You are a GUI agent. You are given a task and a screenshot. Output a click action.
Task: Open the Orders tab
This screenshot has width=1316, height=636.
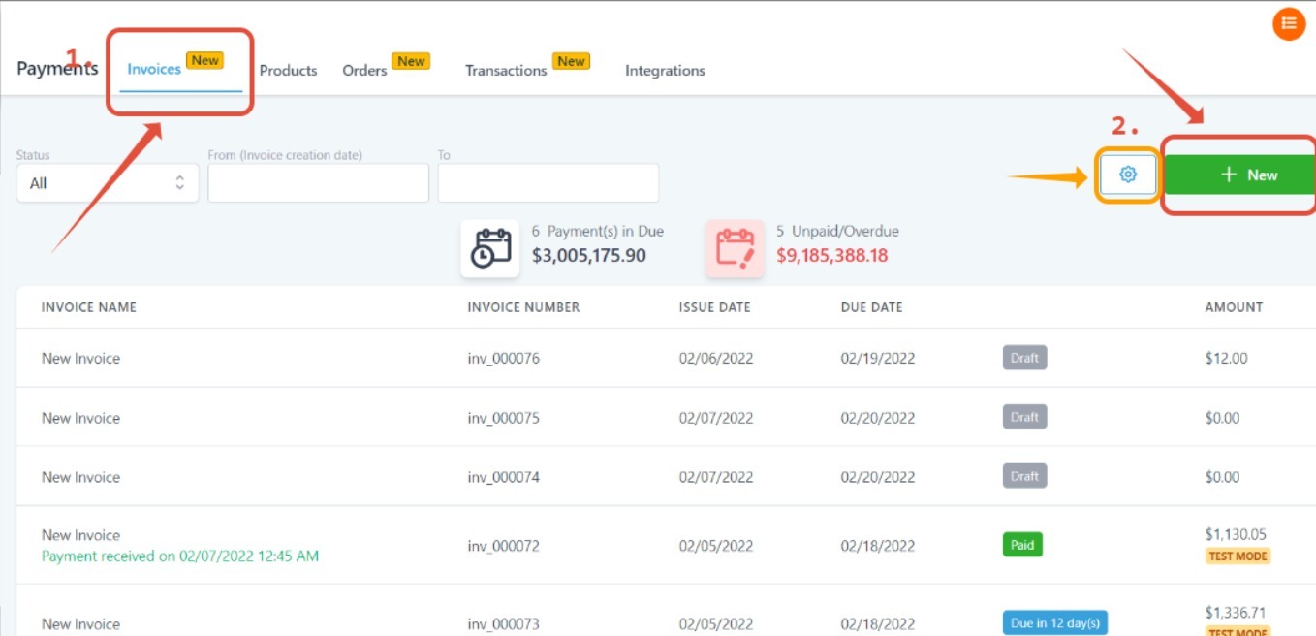[364, 71]
